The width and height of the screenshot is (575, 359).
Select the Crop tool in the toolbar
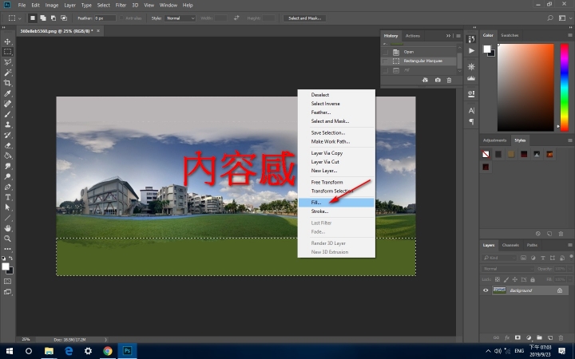tap(8, 83)
